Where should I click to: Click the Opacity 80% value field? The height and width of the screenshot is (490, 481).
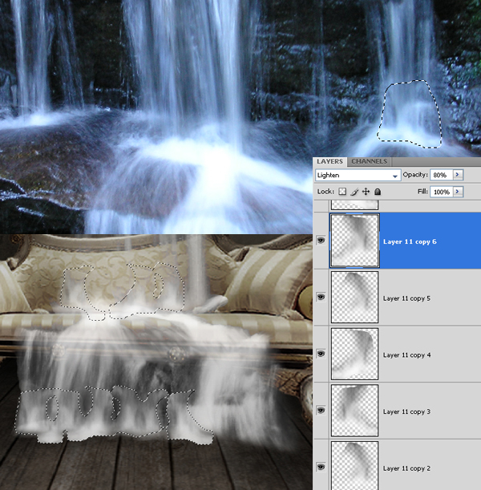[x=440, y=175]
